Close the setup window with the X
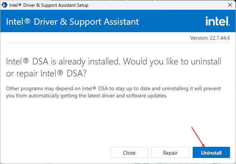The width and height of the screenshot is (236, 164). tap(230, 5)
